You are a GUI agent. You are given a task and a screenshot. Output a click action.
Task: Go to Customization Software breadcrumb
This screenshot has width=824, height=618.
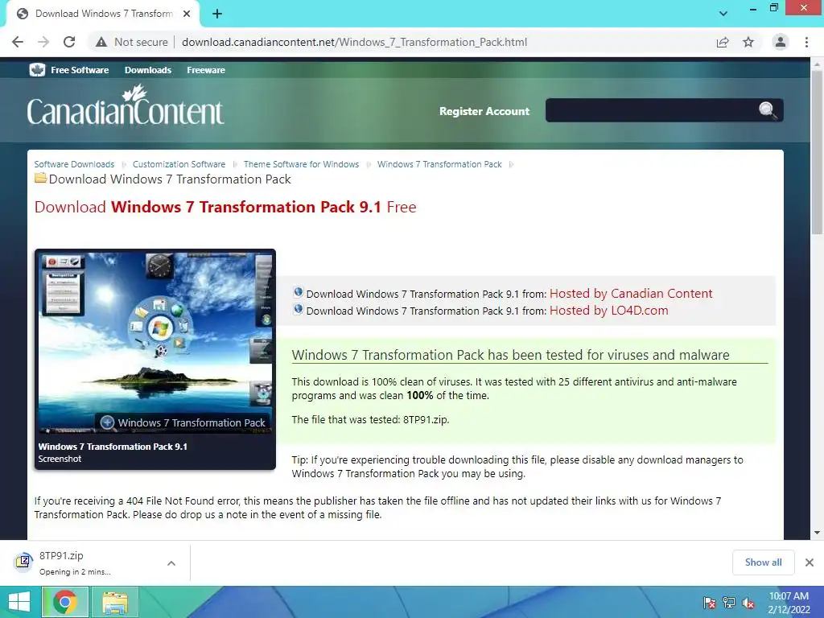coord(179,164)
